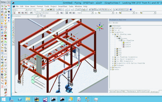This screenshot has width=162, height=102.
Task: Click the magnifier Zoom tool icon
Action: point(114,9)
